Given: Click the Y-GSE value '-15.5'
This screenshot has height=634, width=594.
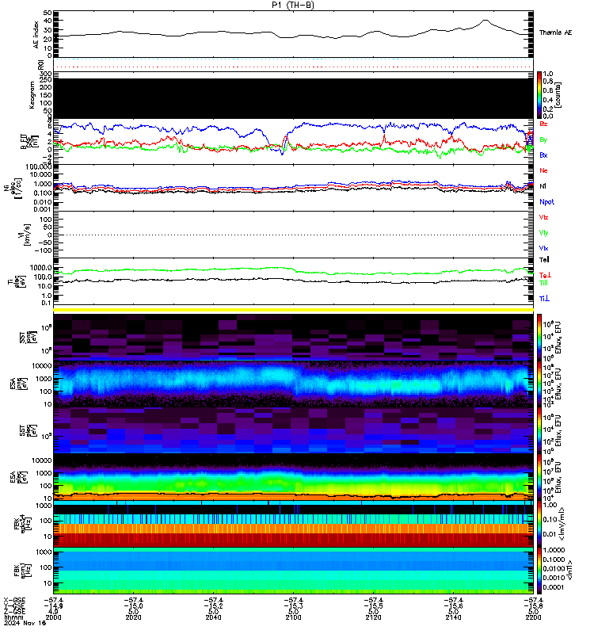Looking at the screenshot, I should click(373, 605).
